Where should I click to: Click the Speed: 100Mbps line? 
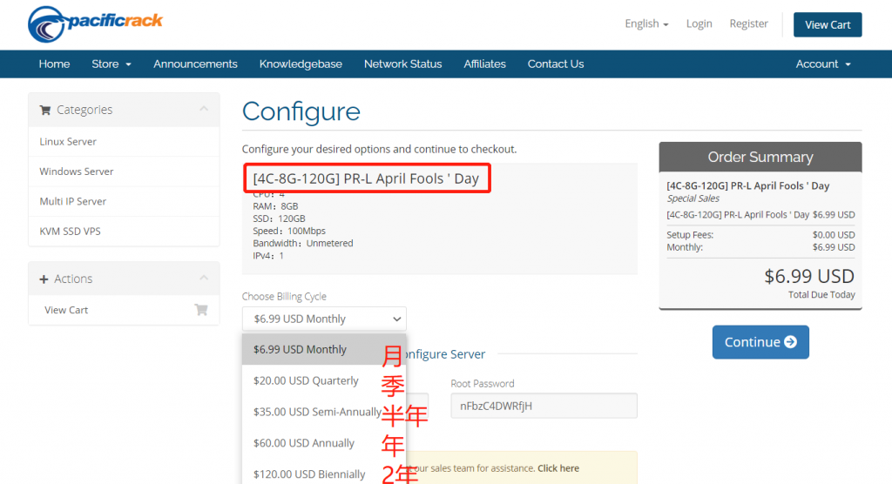(x=289, y=231)
